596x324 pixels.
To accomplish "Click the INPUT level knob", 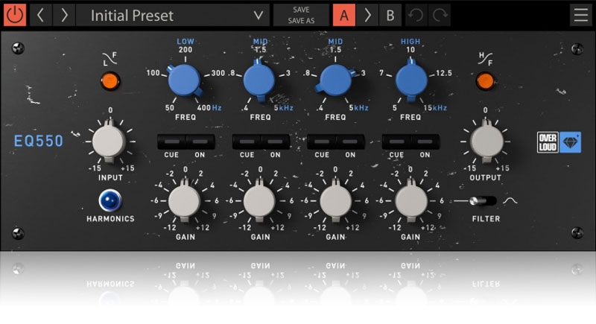I will 109,139.
